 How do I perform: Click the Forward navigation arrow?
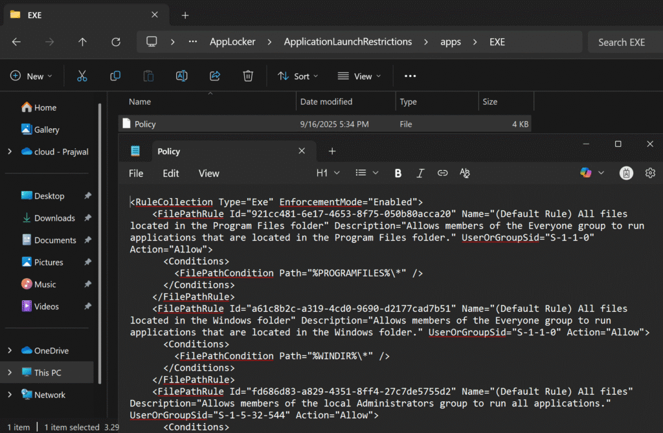click(x=49, y=42)
